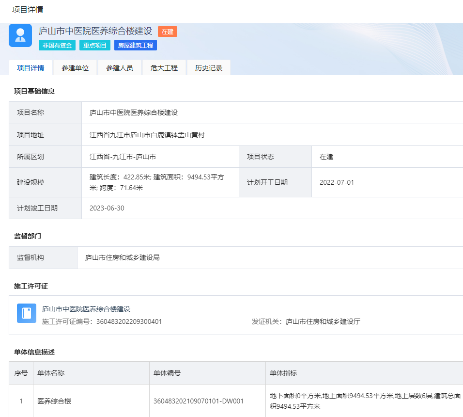This screenshot has height=417, width=463.
Task: Click the 庐山市住房和城乡建设局 supervisor value
Action: click(123, 257)
